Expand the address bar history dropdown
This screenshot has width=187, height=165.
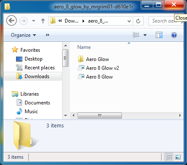coord(129,21)
